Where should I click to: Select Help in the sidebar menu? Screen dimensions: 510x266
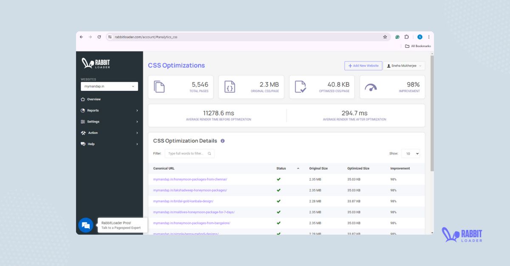tap(91, 144)
